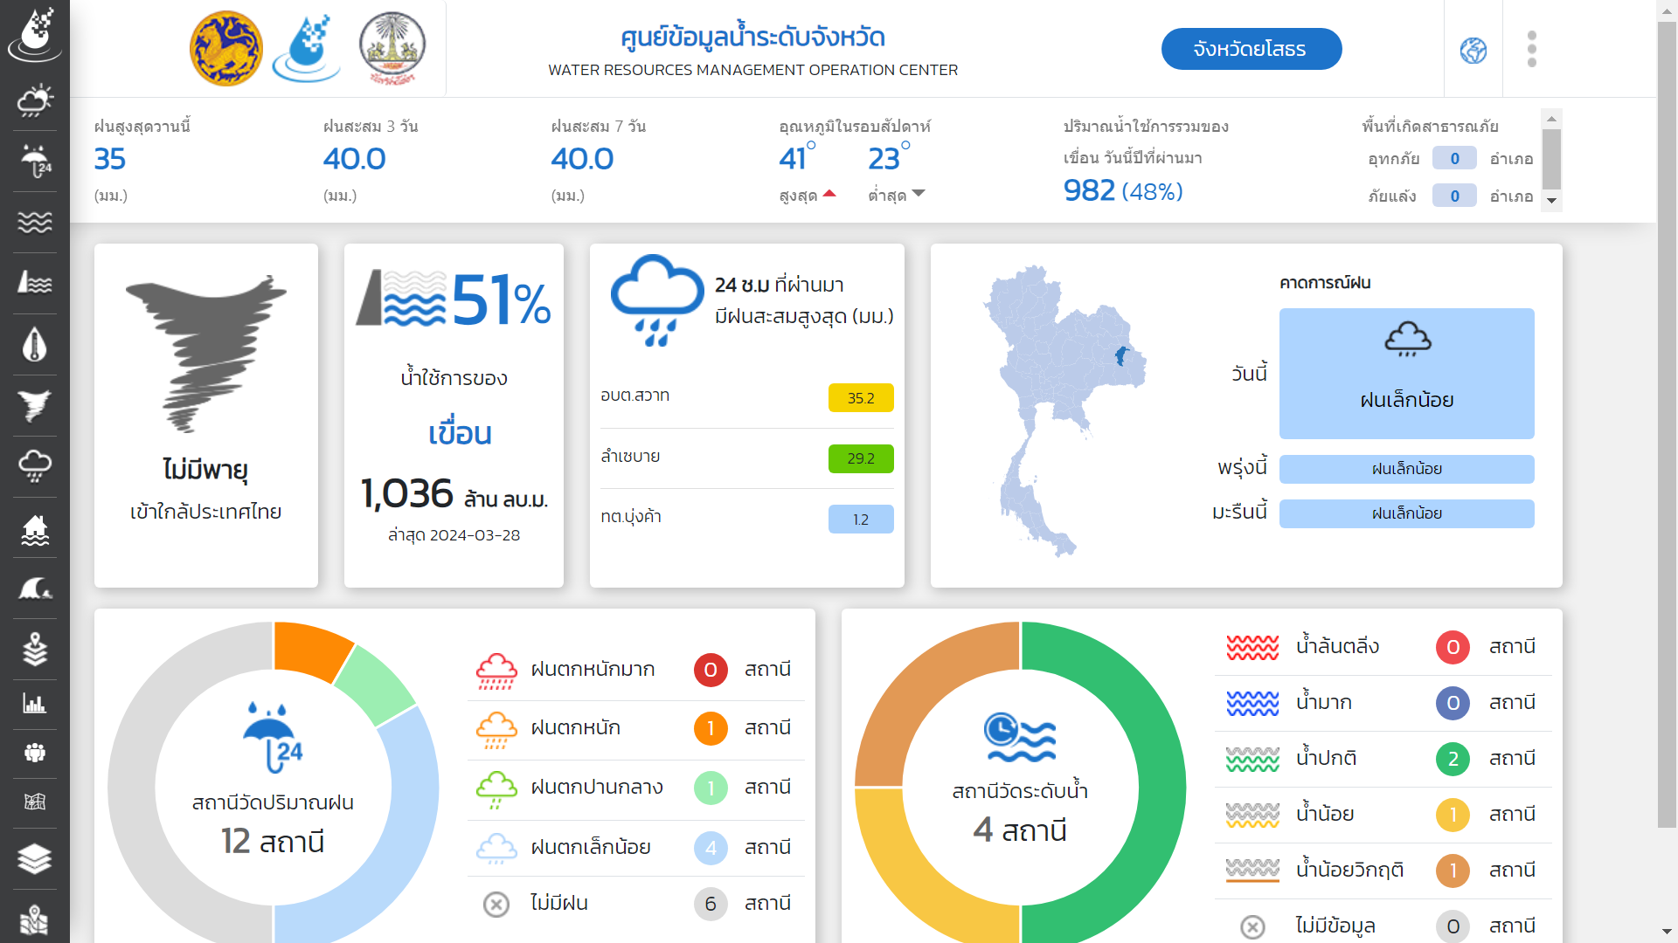Click the orange 1 badge for น้ำน้อยวิกฤติ

click(1453, 871)
